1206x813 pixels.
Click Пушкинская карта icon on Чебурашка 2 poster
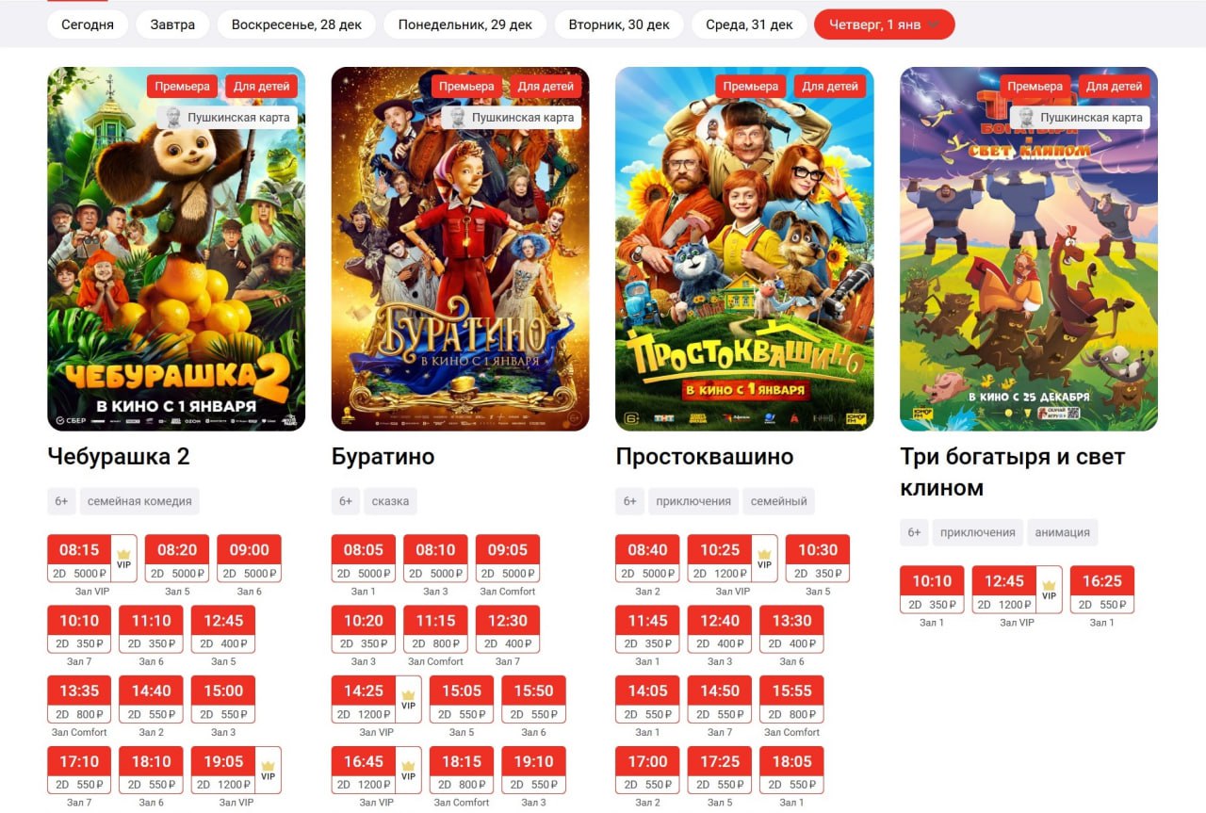click(173, 118)
